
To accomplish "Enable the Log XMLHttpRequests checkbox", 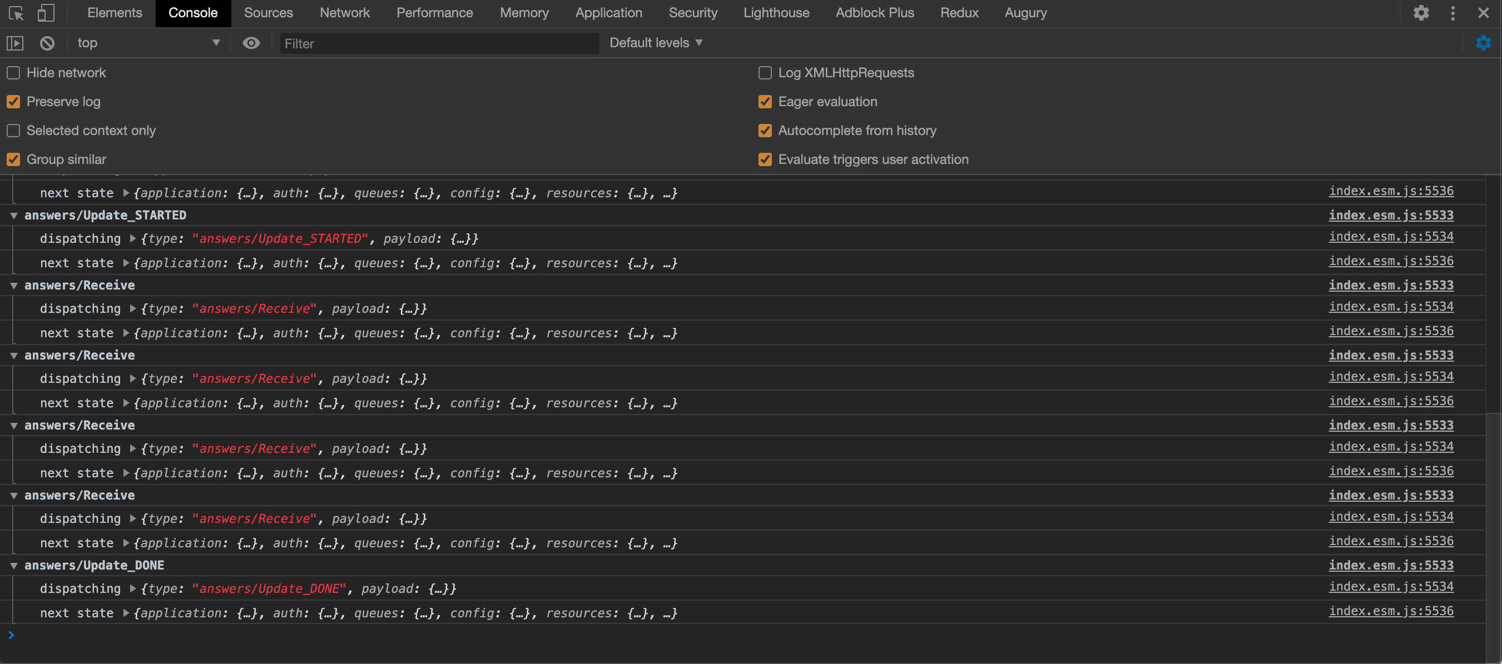I will pyautogui.click(x=765, y=73).
